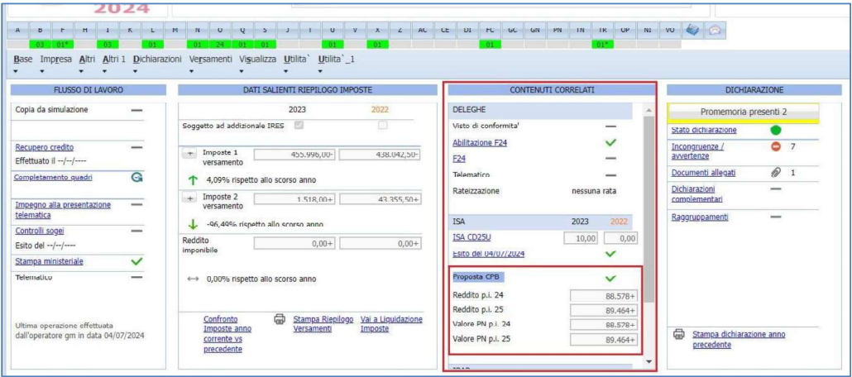
Task: Click the green up arrow for 4,09% variation
Action: pos(191,179)
